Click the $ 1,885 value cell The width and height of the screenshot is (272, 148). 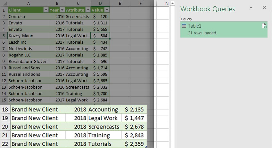click(x=100, y=55)
